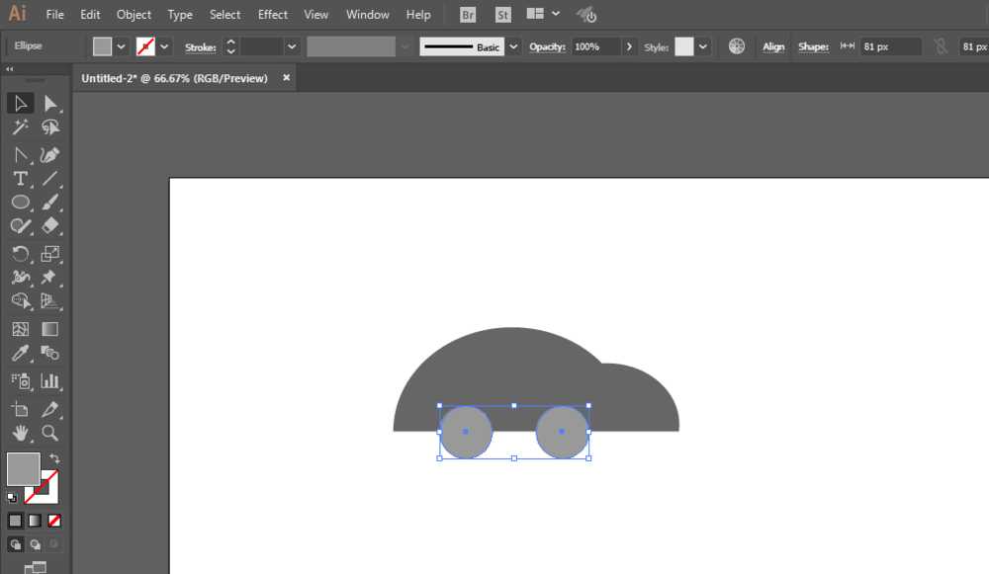
Task: Click the Align panel link
Action: click(773, 46)
